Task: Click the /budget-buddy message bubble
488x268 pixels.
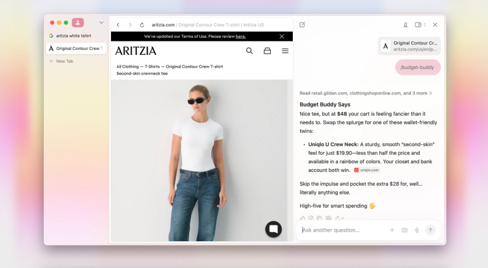Action: [x=418, y=67]
